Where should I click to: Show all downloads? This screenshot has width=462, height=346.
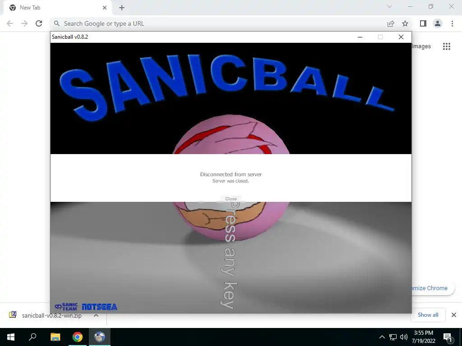tap(428, 315)
